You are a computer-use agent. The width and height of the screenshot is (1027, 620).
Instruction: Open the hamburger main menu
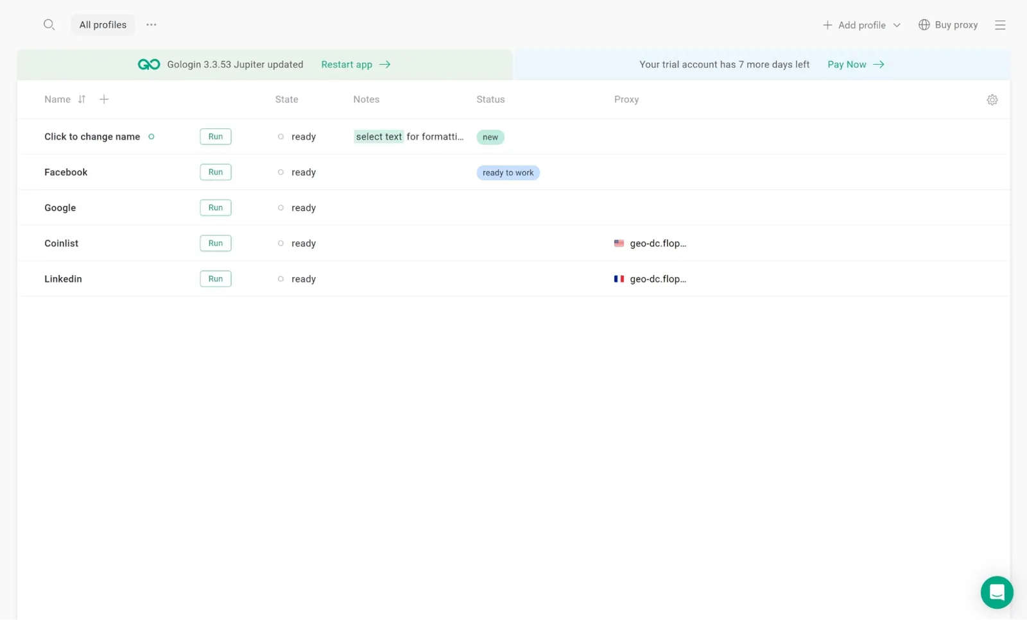1000,25
